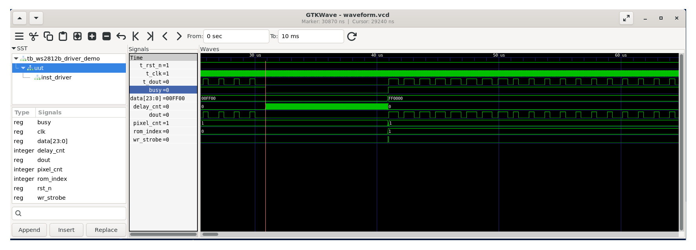Screen dimensions: 696x250
Task: Zoom in with the plus icon
Action: click(92, 37)
